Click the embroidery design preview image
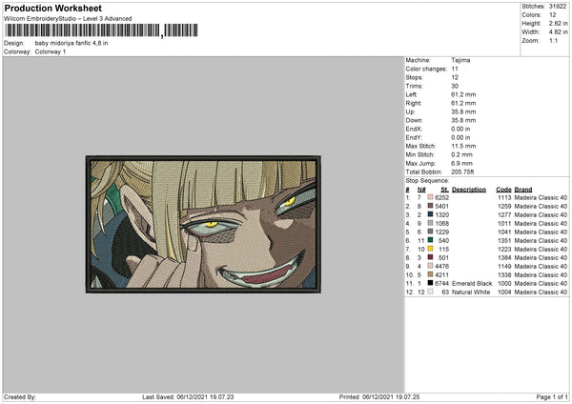This screenshot has width=572, height=404. (x=204, y=224)
